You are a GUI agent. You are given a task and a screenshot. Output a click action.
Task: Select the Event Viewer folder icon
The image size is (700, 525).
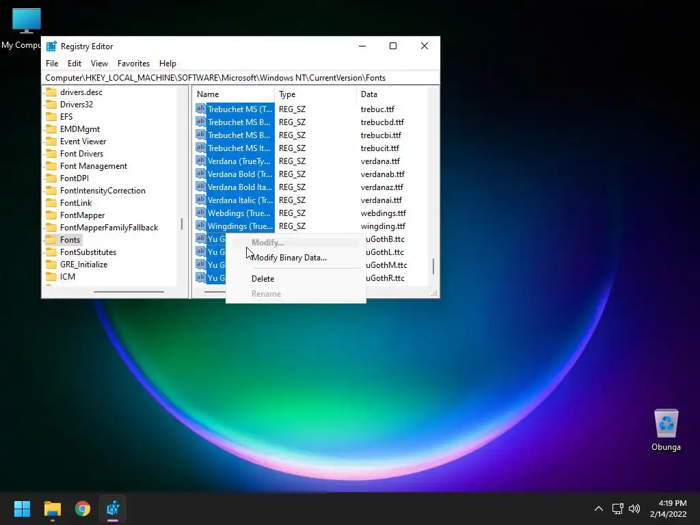click(52, 141)
